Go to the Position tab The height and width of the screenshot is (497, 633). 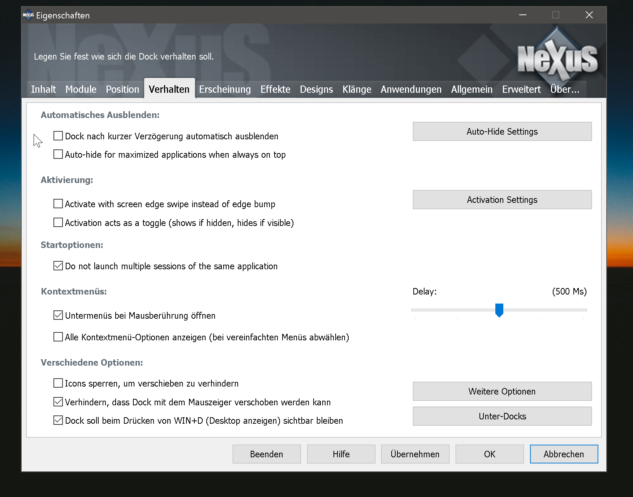pos(122,89)
